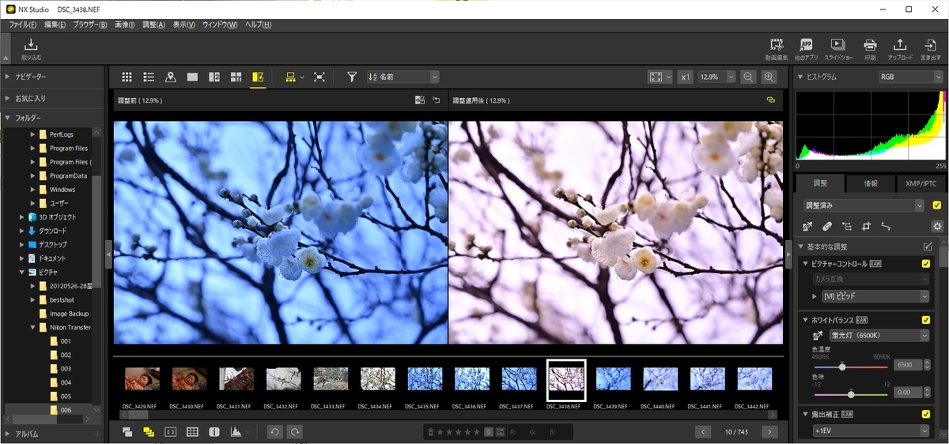949x444 pixels.
Task: Select thumbnail DSC_3439.NEF in filmstrip
Action: [x=613, y=379]
